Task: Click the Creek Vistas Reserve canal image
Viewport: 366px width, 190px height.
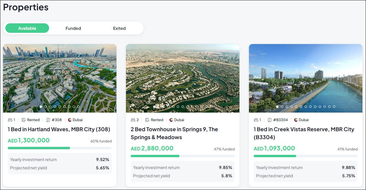Action: pos(306,78)
